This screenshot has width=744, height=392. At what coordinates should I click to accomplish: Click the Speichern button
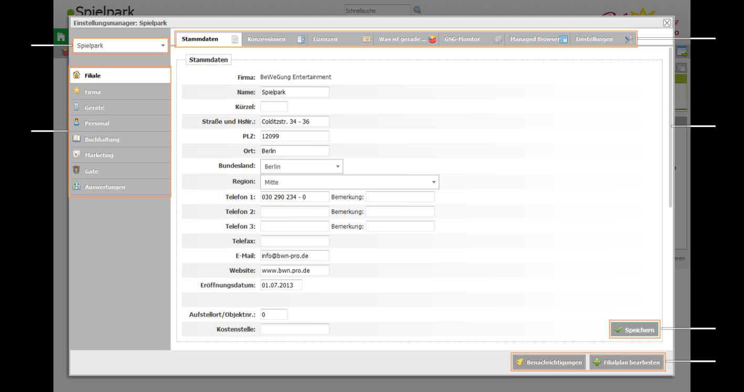pyautogui.click(x=634, y=330)
